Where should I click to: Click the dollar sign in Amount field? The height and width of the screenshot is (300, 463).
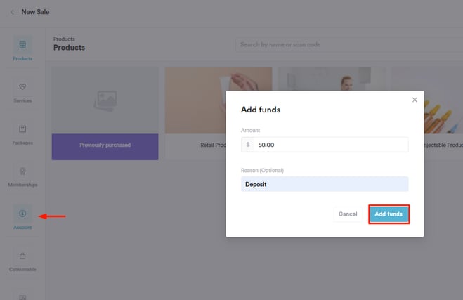pyautogui.click(x=247, y=144)
